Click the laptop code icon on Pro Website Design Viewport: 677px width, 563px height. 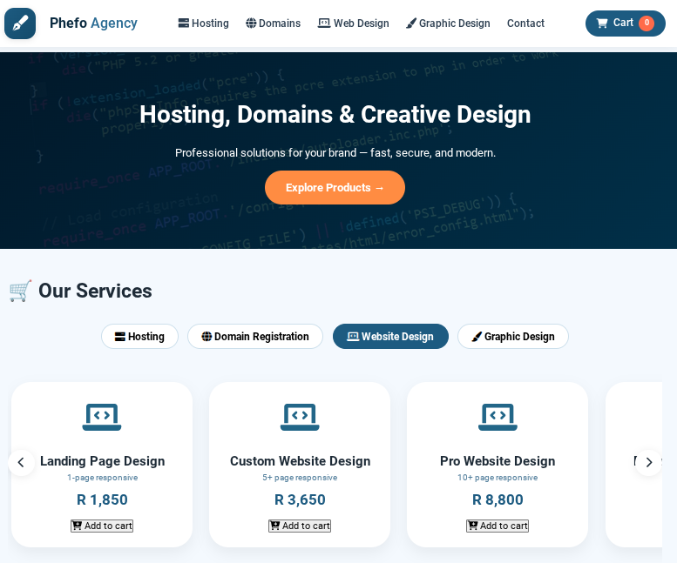click(x=498, y=417)
